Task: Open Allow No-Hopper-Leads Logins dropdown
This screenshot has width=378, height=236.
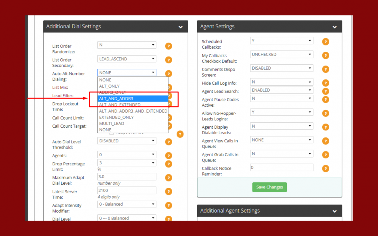Action: click(x=281, y=112)
